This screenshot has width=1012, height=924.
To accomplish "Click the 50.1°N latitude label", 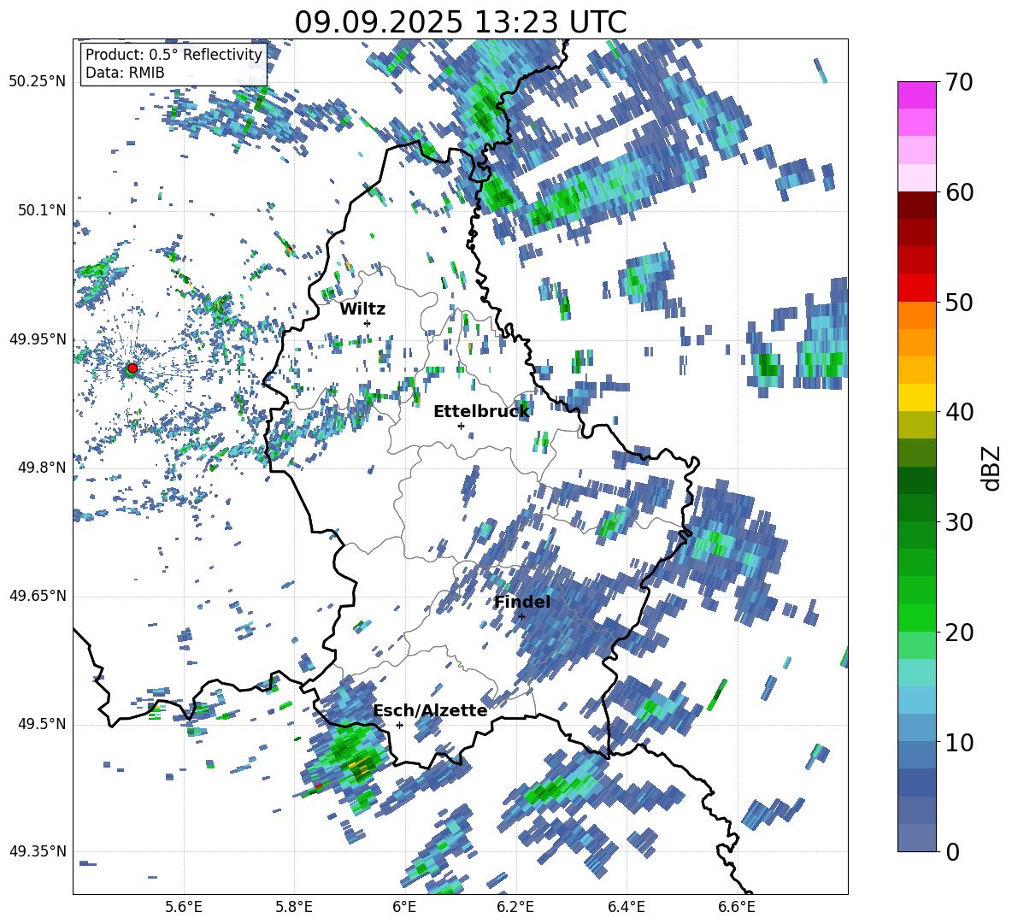I will (x=41, y=211).
